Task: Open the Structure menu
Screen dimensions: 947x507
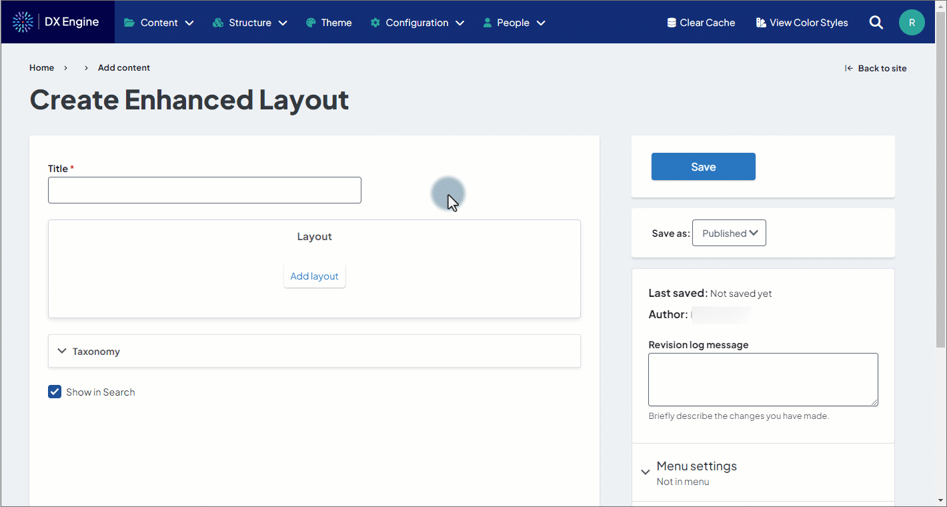Action: click(x=250, y=23)
